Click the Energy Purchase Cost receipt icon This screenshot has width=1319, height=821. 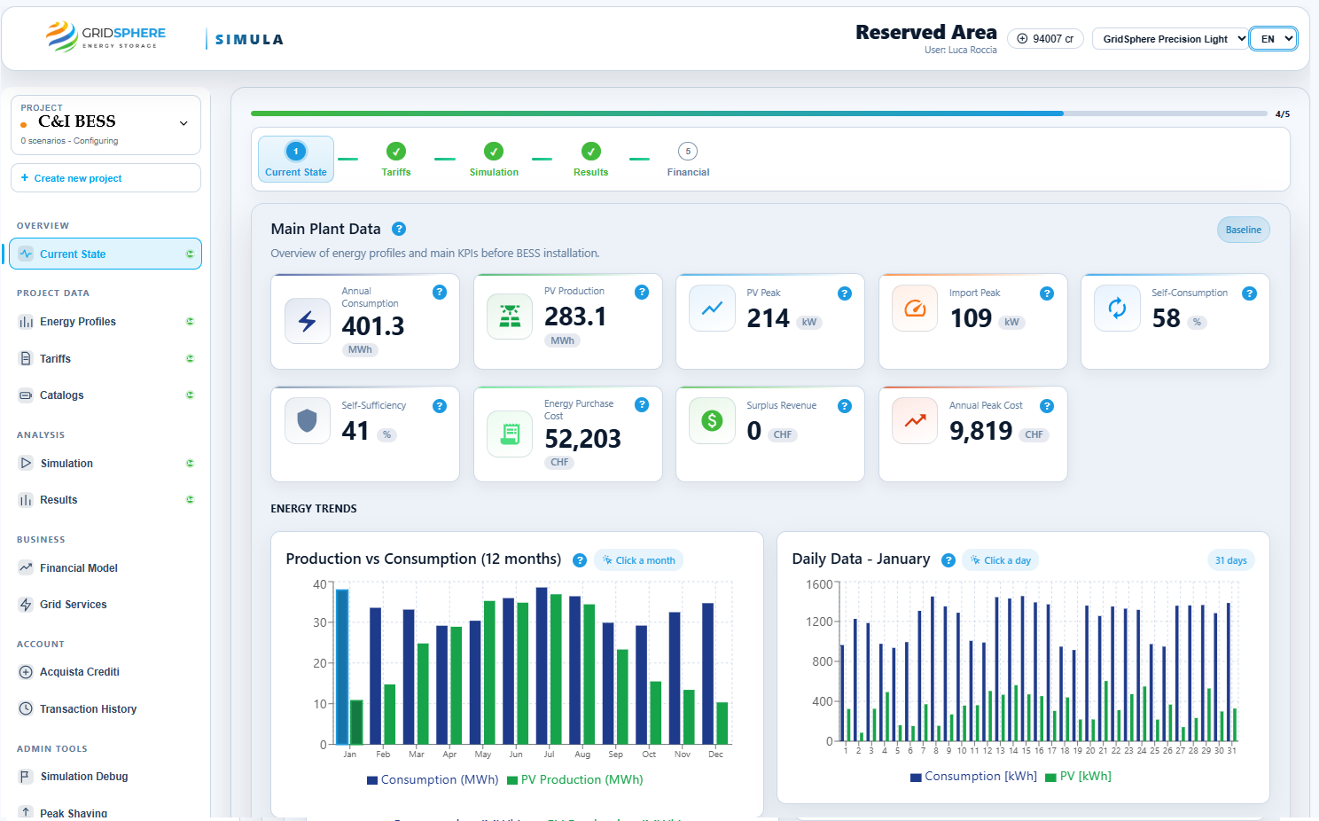[510, 434]
